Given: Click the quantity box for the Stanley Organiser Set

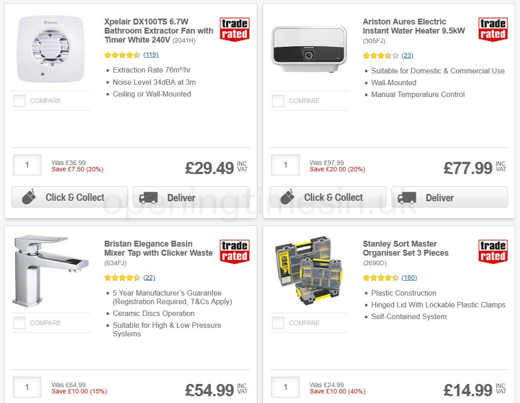Looking at the screenshot, I should click(x=285, y=387).
